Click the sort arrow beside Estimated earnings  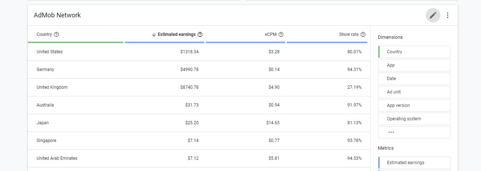pos(154,34)
